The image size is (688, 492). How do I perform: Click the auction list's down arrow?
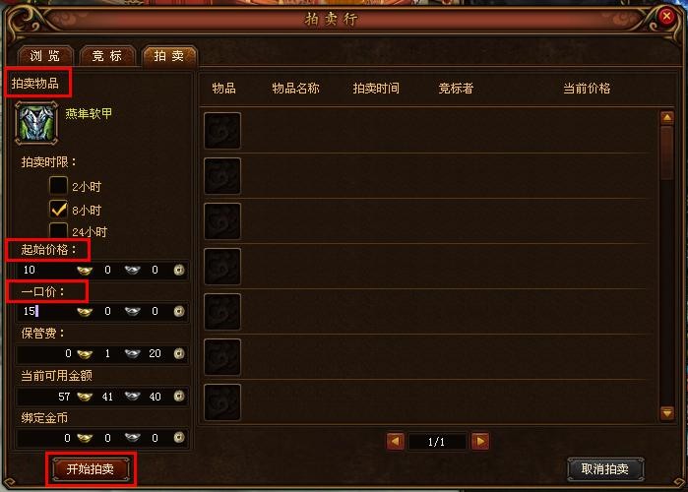[x=667, y=413]
